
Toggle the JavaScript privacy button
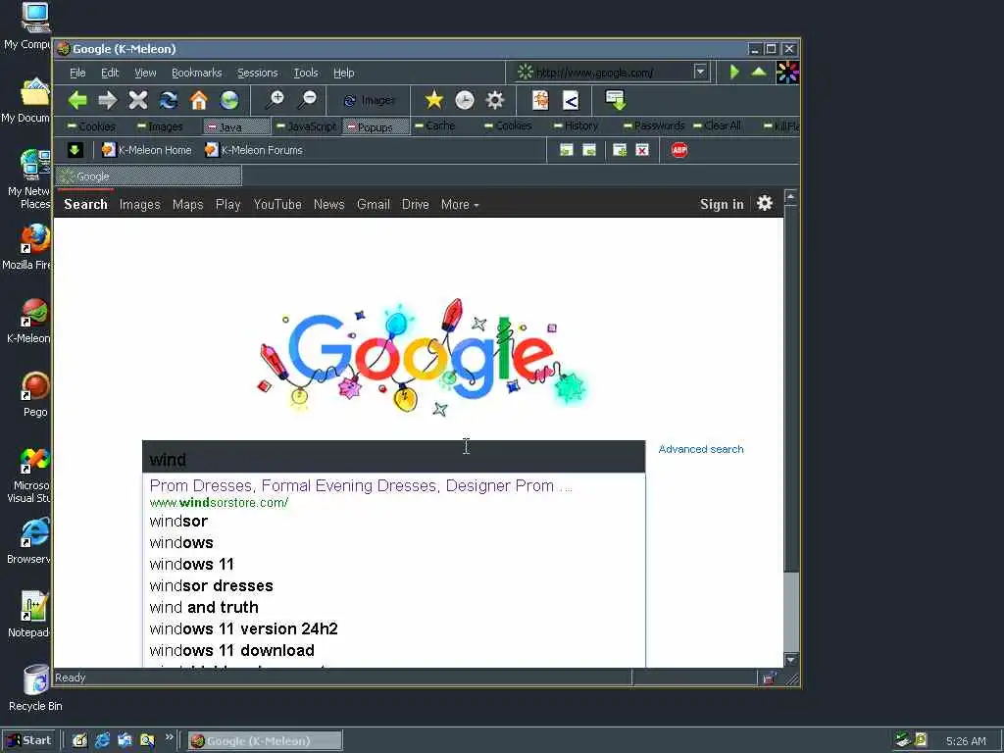coord(306,126)
